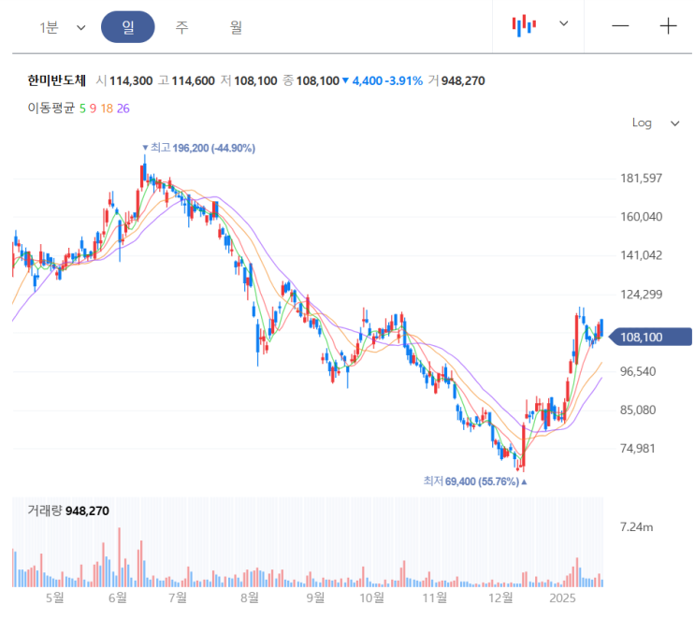The height and width of the screenshot is (619, 695).
Task: Zoom in with the plus icon
Action: tap(668, 26)
